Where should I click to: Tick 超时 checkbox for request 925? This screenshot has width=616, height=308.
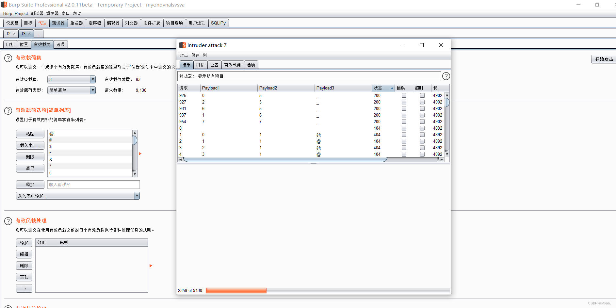pos(422,95)
